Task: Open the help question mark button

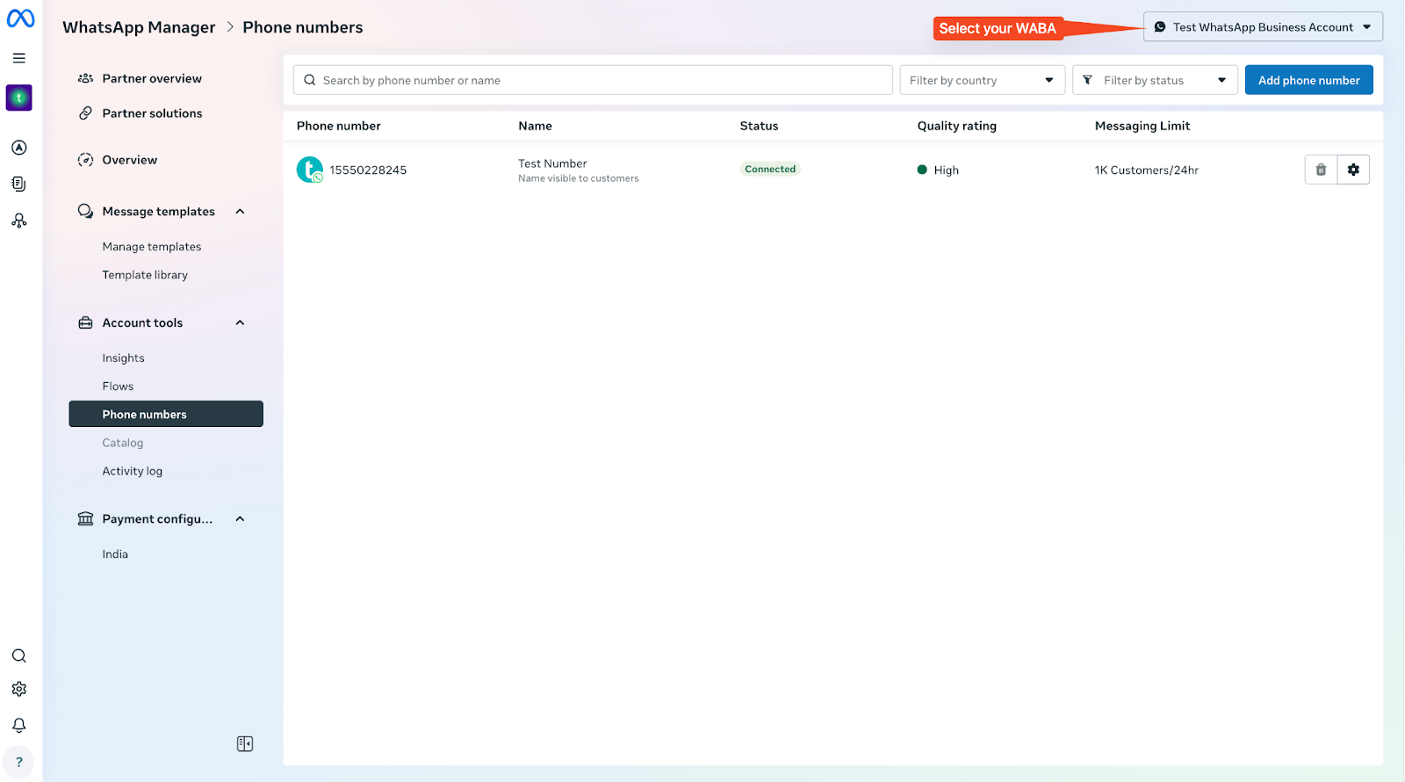Action: pos(19,762)
